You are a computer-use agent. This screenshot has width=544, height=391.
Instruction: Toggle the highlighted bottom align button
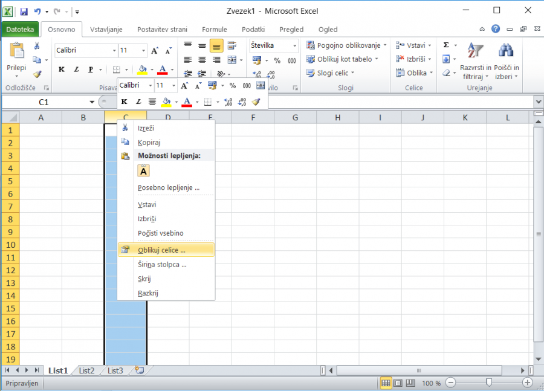[216, 46]
